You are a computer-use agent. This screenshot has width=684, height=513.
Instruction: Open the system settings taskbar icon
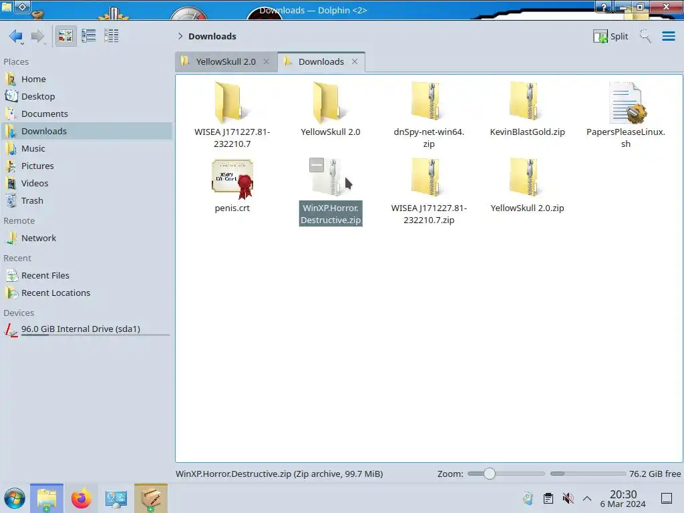click(x=116, y=498)
